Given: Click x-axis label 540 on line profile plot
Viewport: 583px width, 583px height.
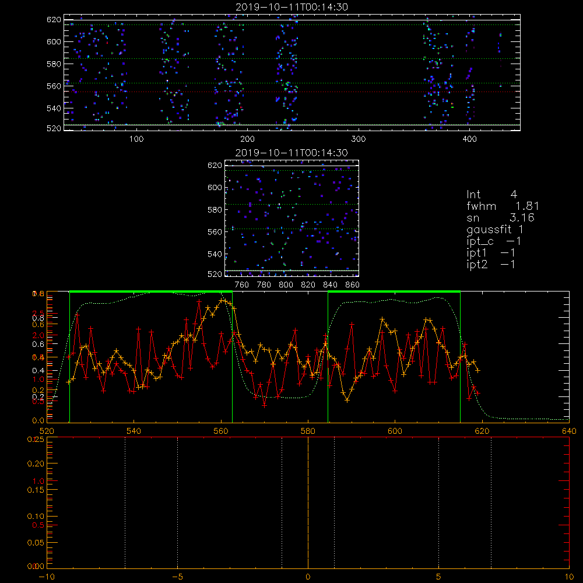Looking at the screenshot, I should 134,431.
